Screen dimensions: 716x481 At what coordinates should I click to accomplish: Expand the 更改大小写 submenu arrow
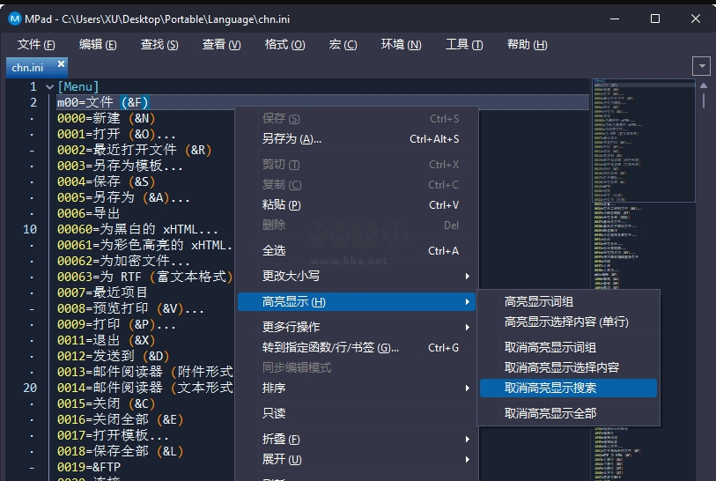467,276
